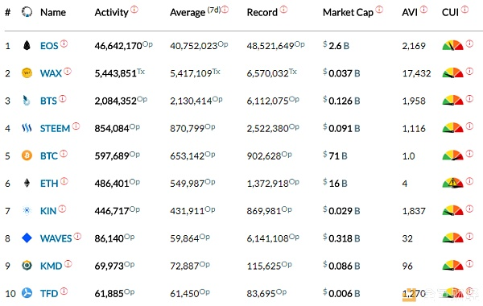Open the TFD coin link
The image size is (483, 306).
[x=49, y=293]
